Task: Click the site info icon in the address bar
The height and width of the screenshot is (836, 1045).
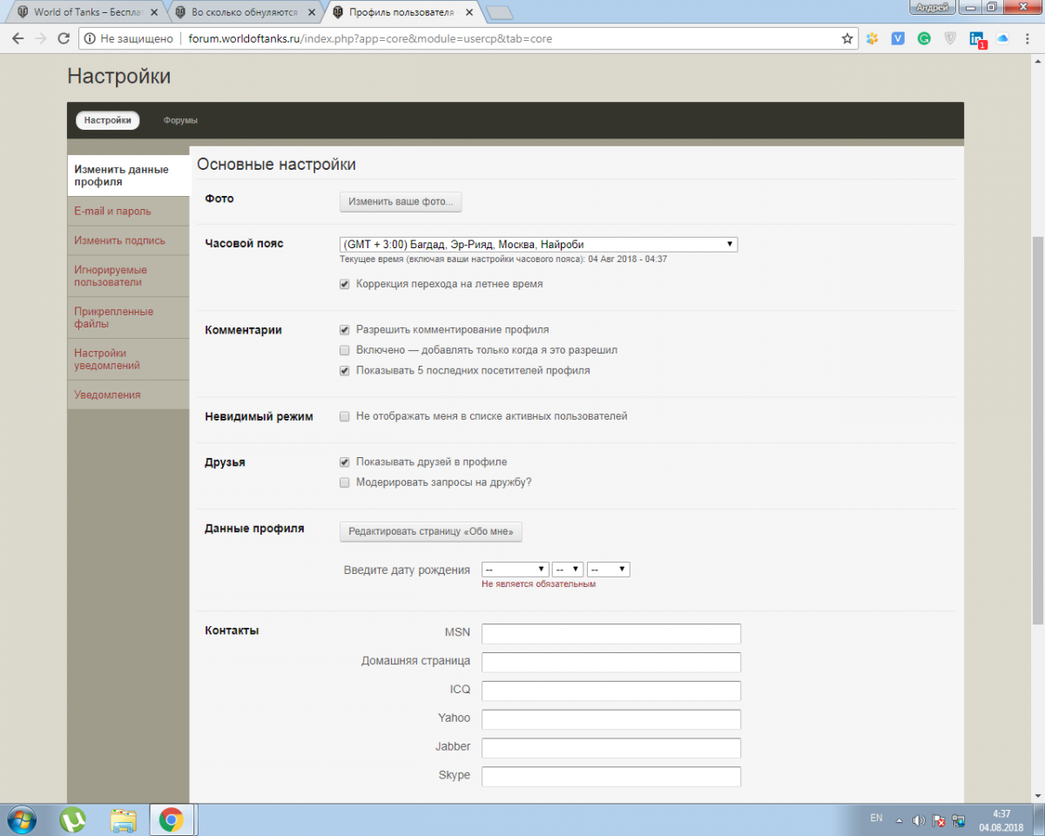Action: click(90, 38)
